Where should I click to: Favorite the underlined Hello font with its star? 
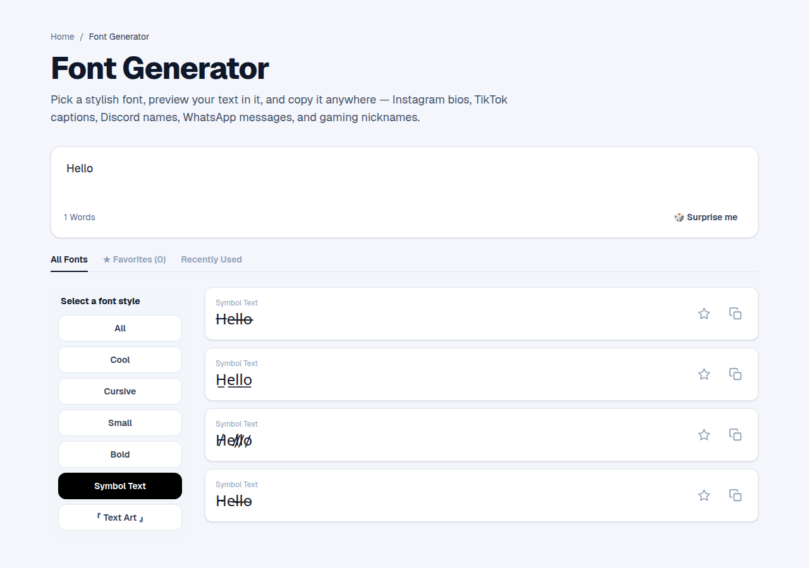coord(704,374)
